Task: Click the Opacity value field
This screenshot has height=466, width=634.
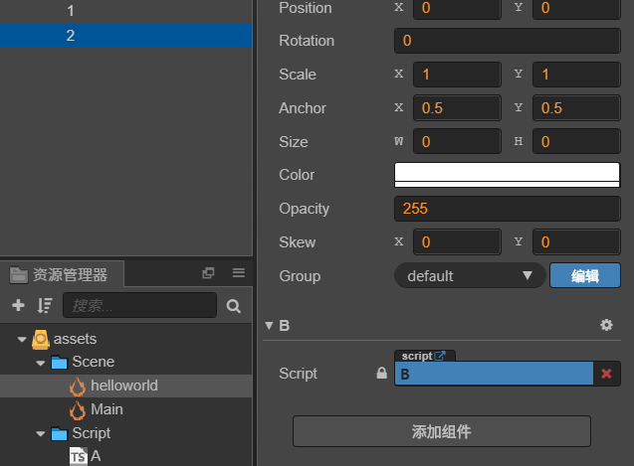Action: [x=508, y=209]
